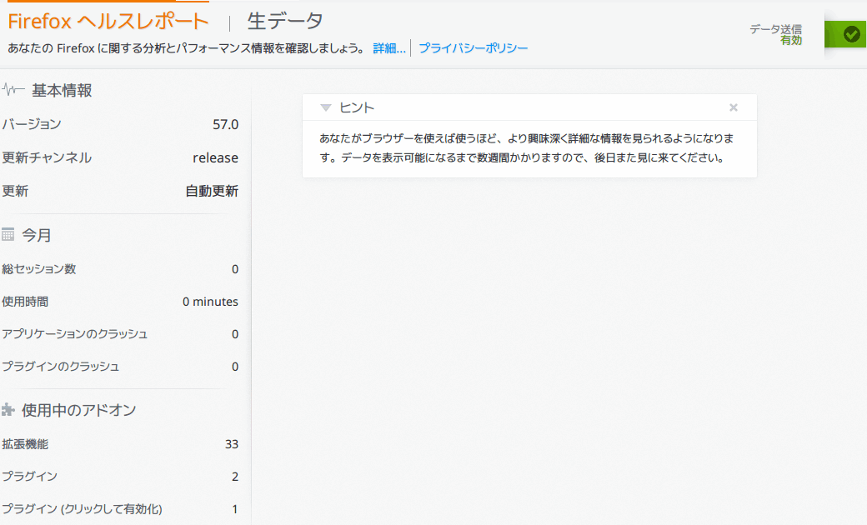Screen dimensions: 867x525
Task: Click the バージョン label
Action: tap(32, 124)
